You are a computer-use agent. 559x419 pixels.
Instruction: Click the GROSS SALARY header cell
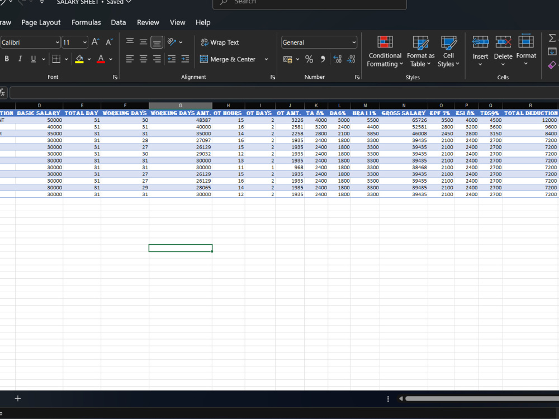404,113
